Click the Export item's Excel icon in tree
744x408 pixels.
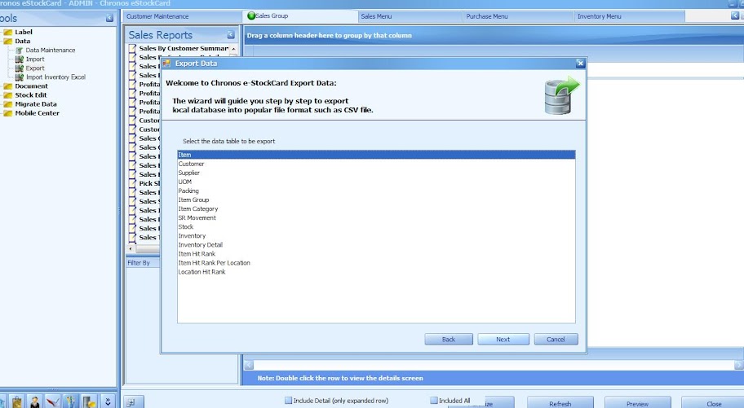(20, 68)
